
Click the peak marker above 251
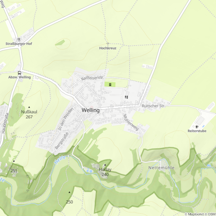click(x=14, y=161)
